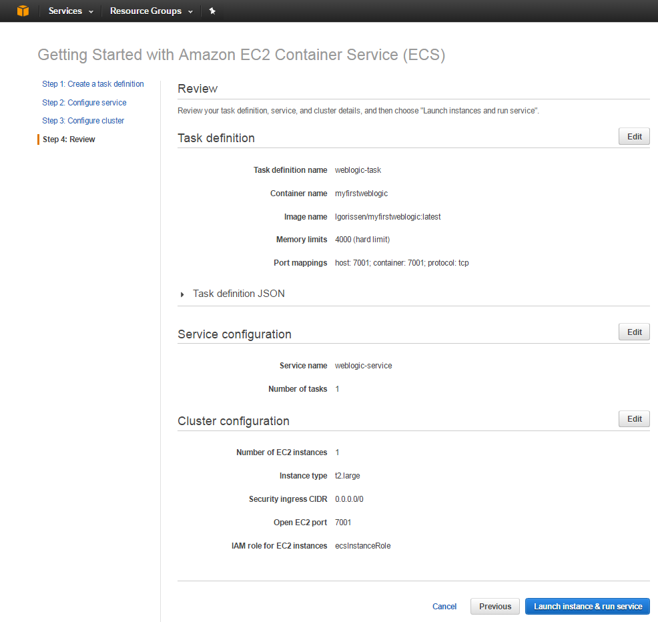The image size is (658, 622).
Task: Click the t2.large instance type value
Action: click(347, 476)
